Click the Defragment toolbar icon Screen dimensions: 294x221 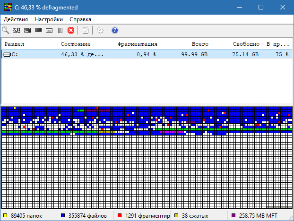click(17, 30)
